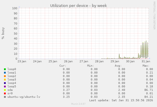Click the 24 Jan x-axis label
157x107 pixels.
(37, 61)
